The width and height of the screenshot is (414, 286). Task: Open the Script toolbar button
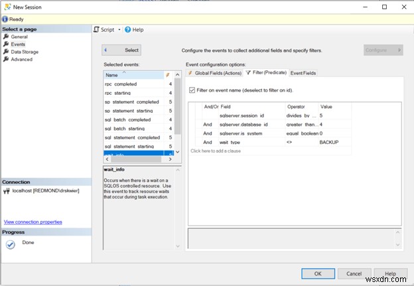(104, 30)
